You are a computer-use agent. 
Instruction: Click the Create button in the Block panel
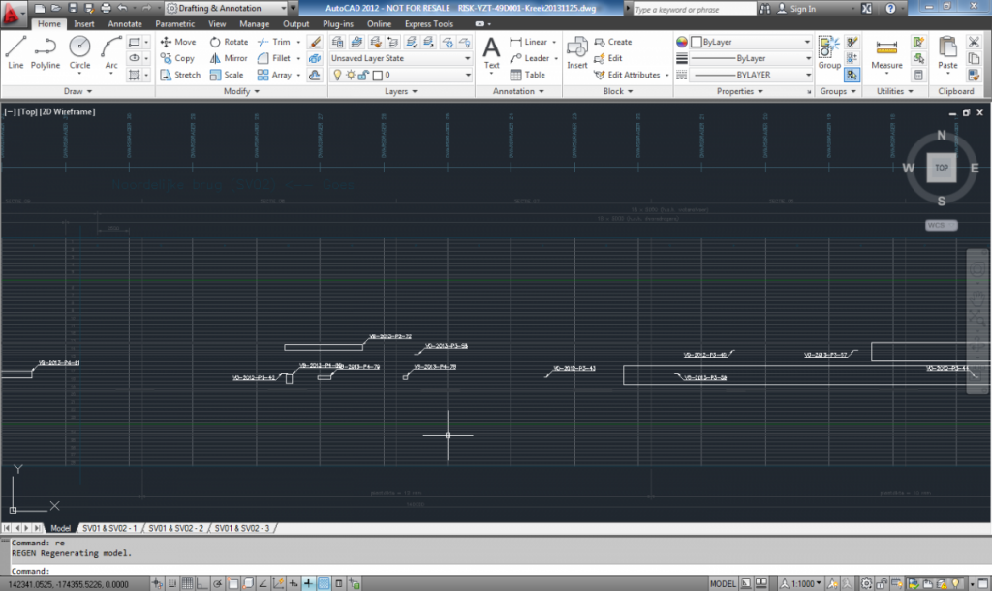click(614, 42)
